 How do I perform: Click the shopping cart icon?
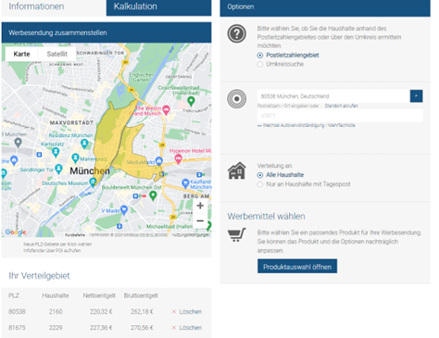(x=236, y=235)
